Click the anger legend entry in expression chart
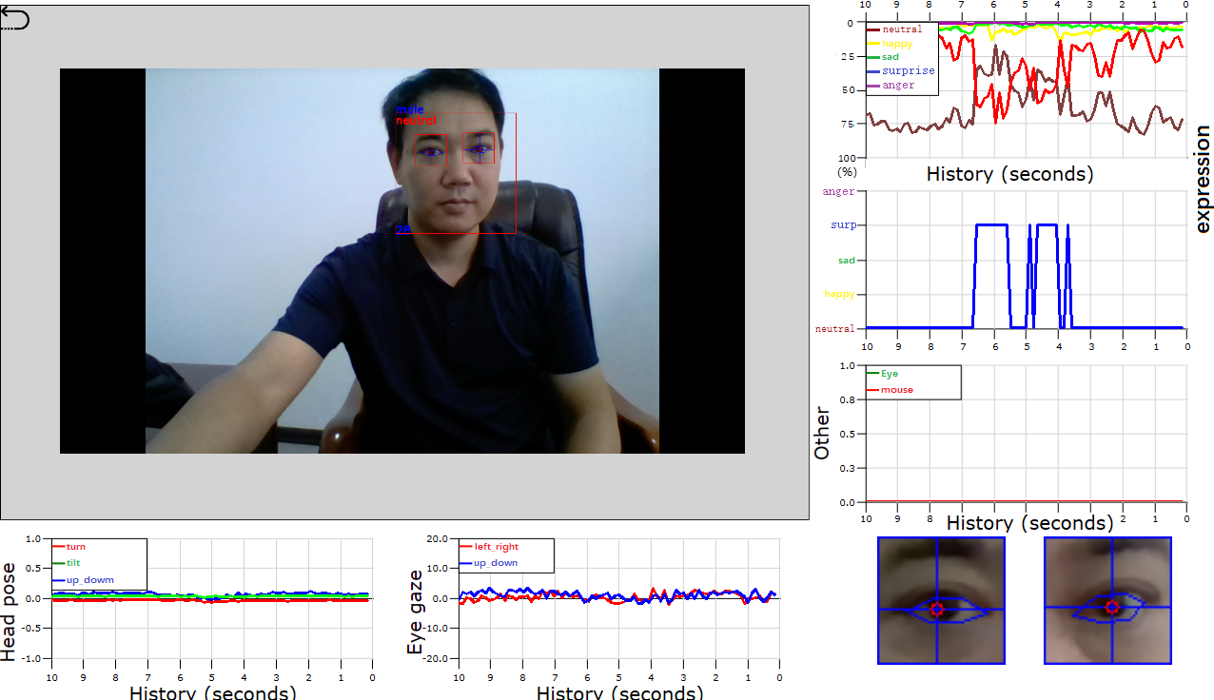1214x700 pixels. [x=897, y=86]
